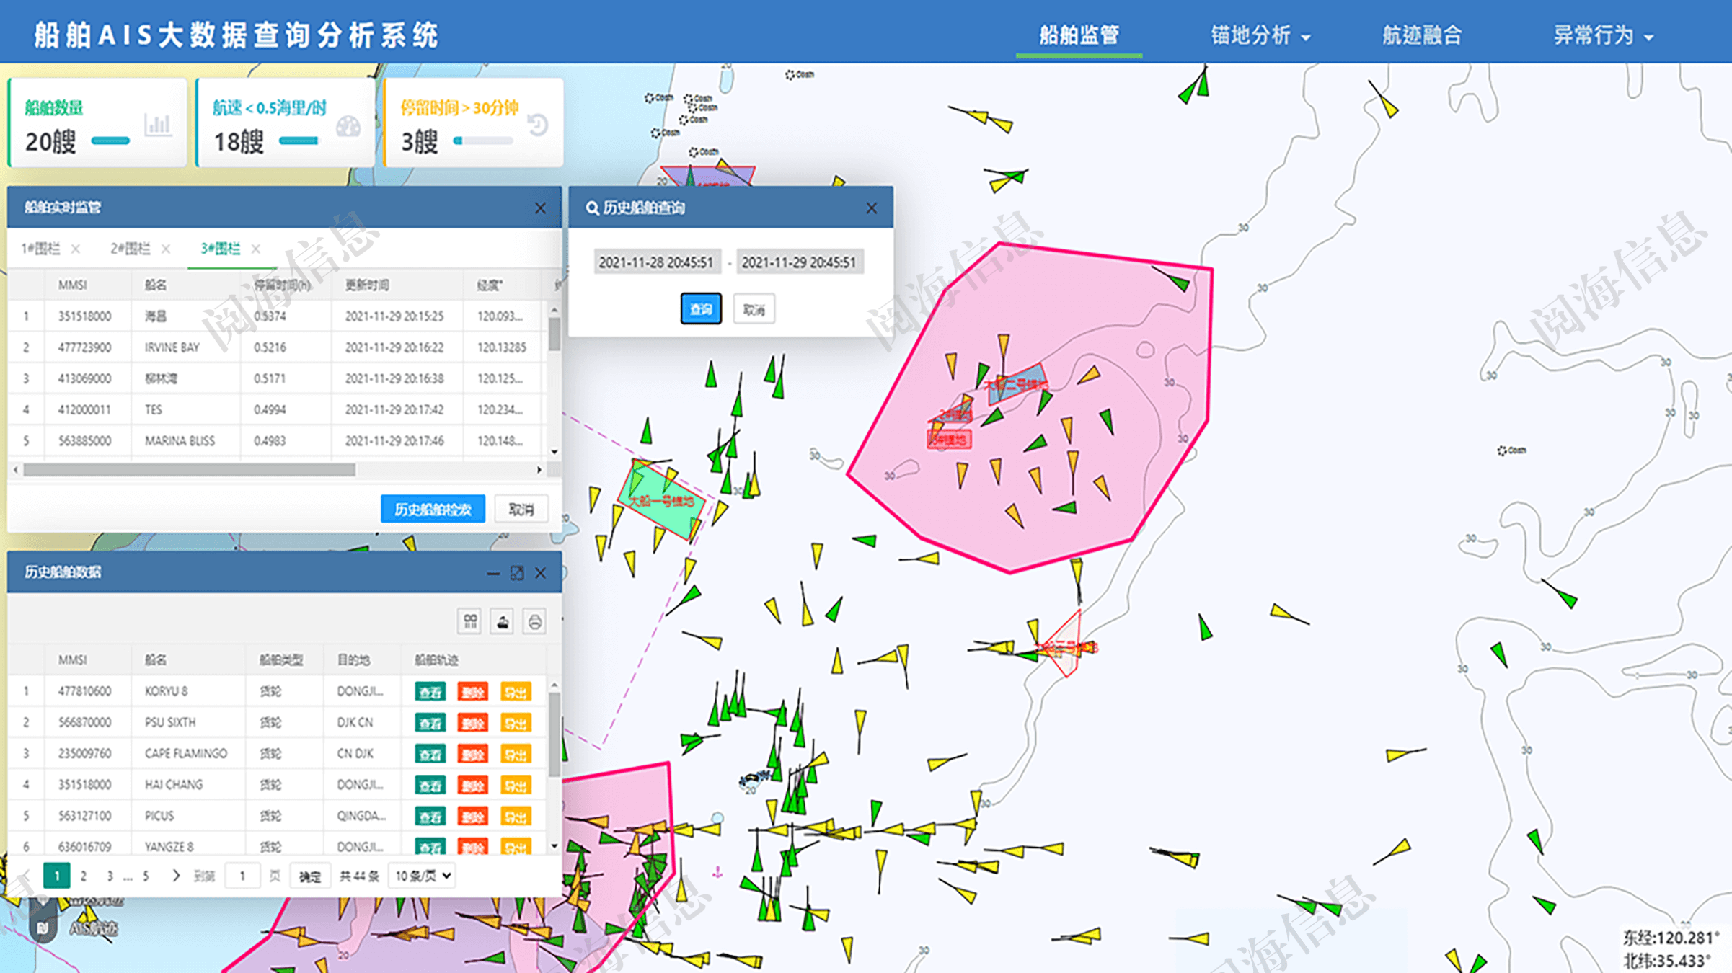
Task: Maximize the history ship data panel
Action: tap(517, 573)
